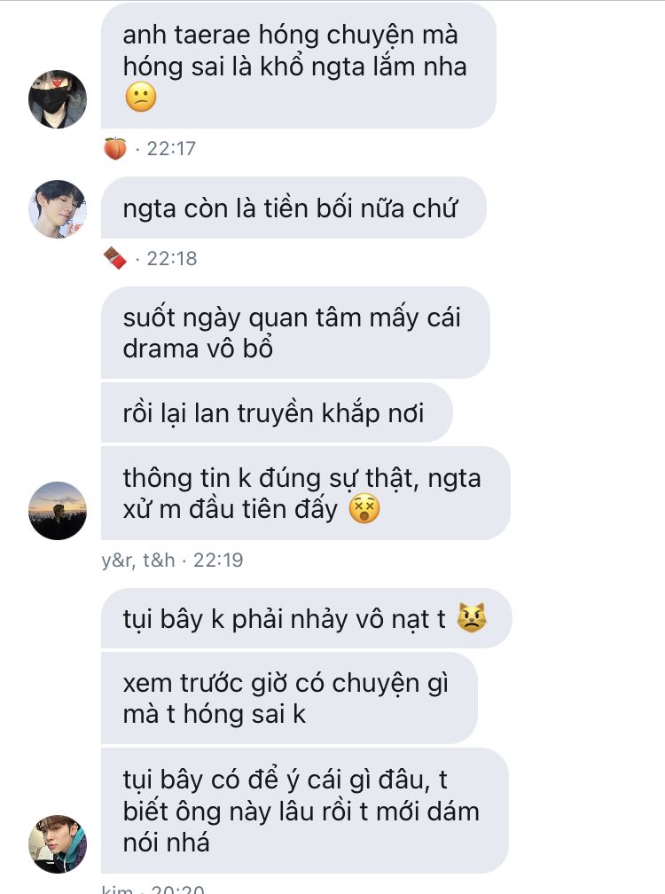Open the black face mask avatar profile
665x894 pixels.
58,99
